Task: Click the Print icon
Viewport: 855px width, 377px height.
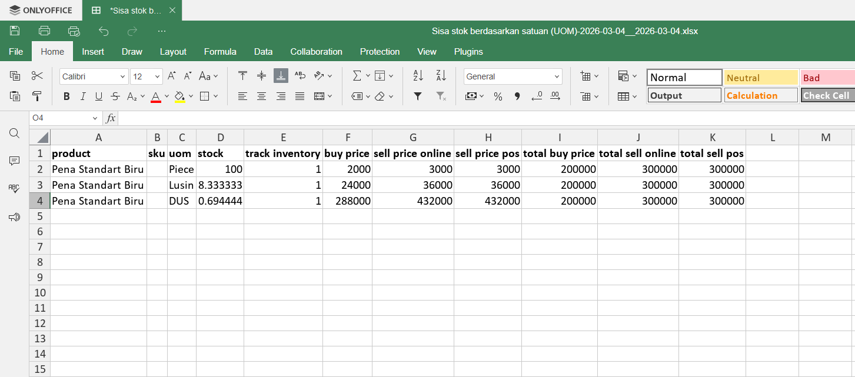Action: [x=44, y=31]
